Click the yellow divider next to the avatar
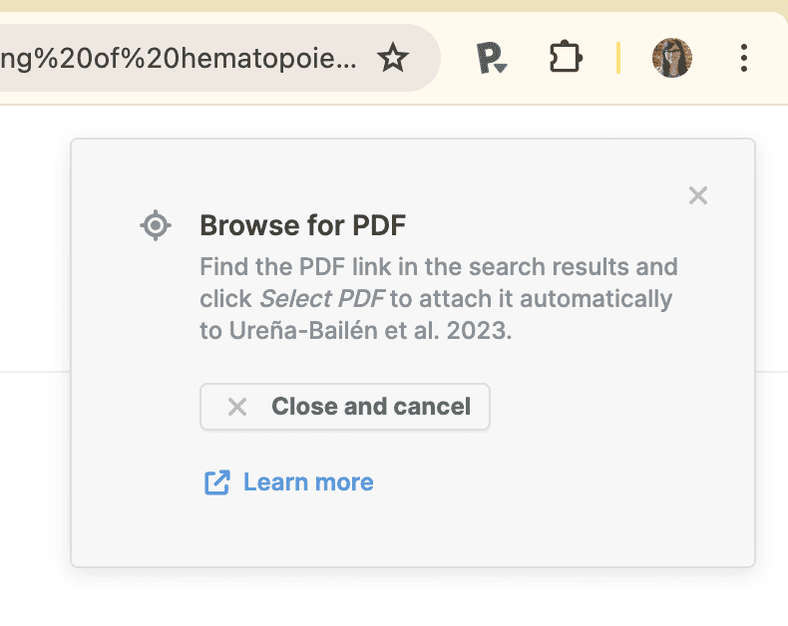This screenshot has height=626, width=788. pyautogui.click(x=618, y=59)
